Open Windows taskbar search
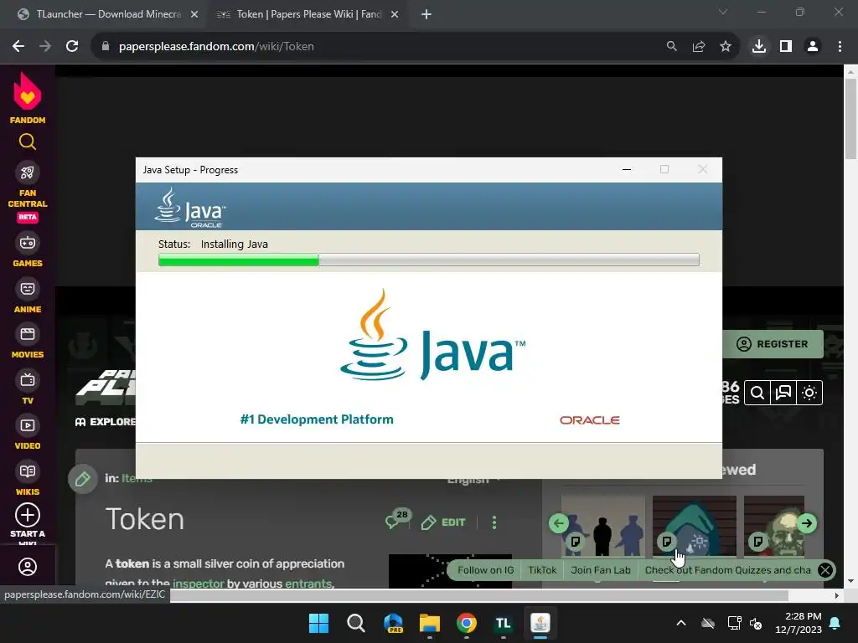This screenshot has height=643, width=858. (355, 623)
